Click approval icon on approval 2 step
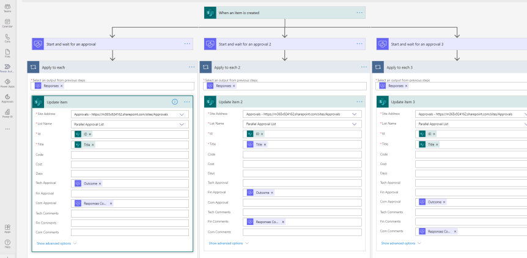This screenshot has height=258, width=527. coord(210,44)
